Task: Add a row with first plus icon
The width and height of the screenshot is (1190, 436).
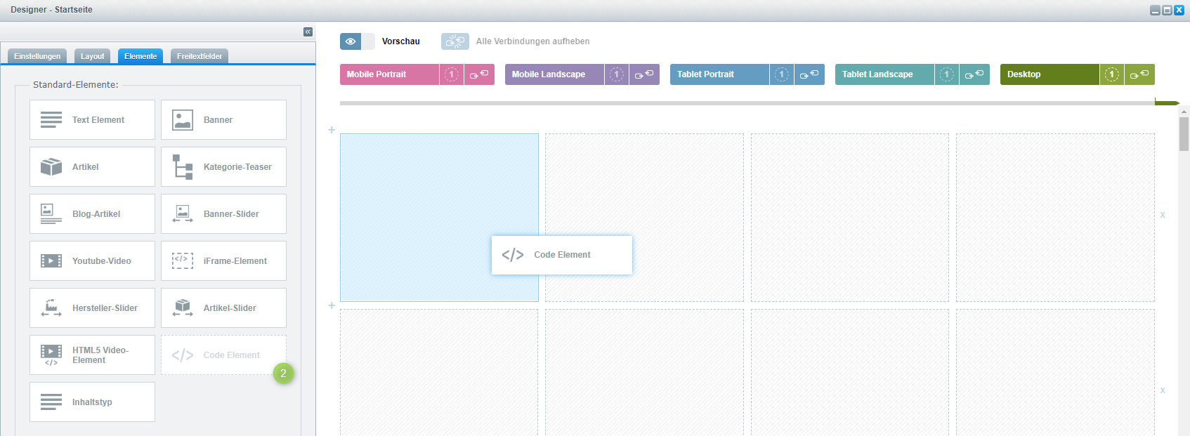Action: (332, 130)
